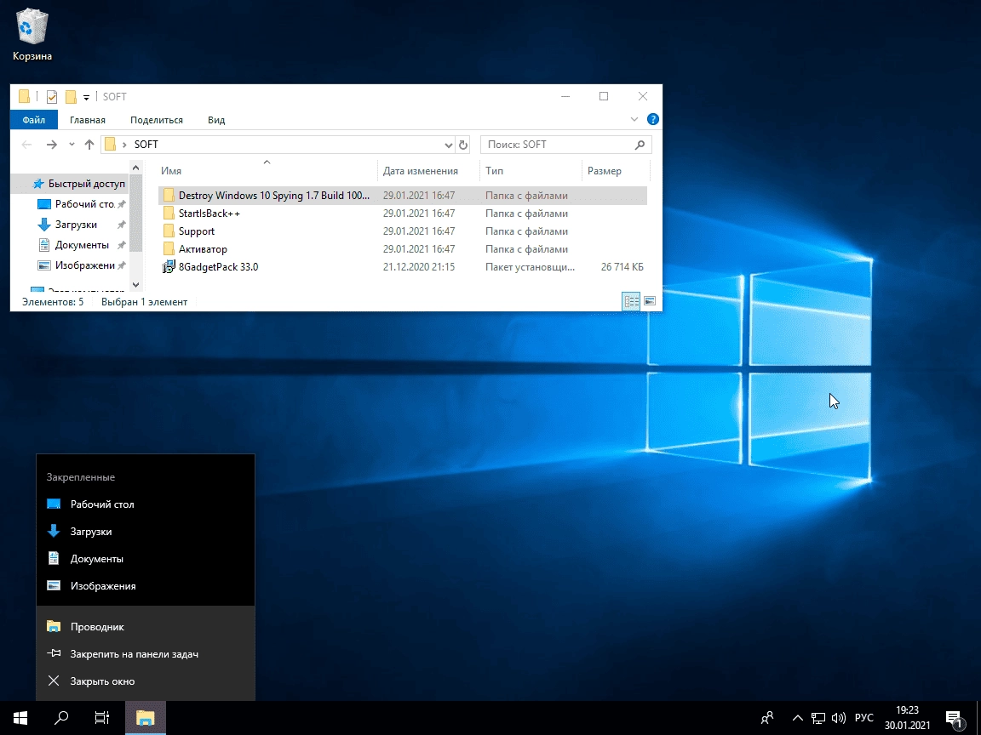This screenshot has width=981, height=735.
Task: Switch input language РУС indicator
Action: (864, 718)
